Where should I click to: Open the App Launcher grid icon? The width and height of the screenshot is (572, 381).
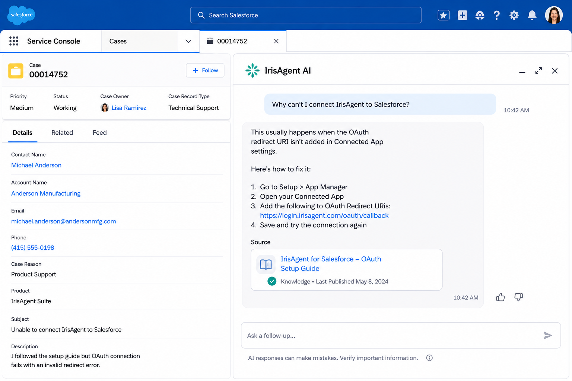click(14, 41)
